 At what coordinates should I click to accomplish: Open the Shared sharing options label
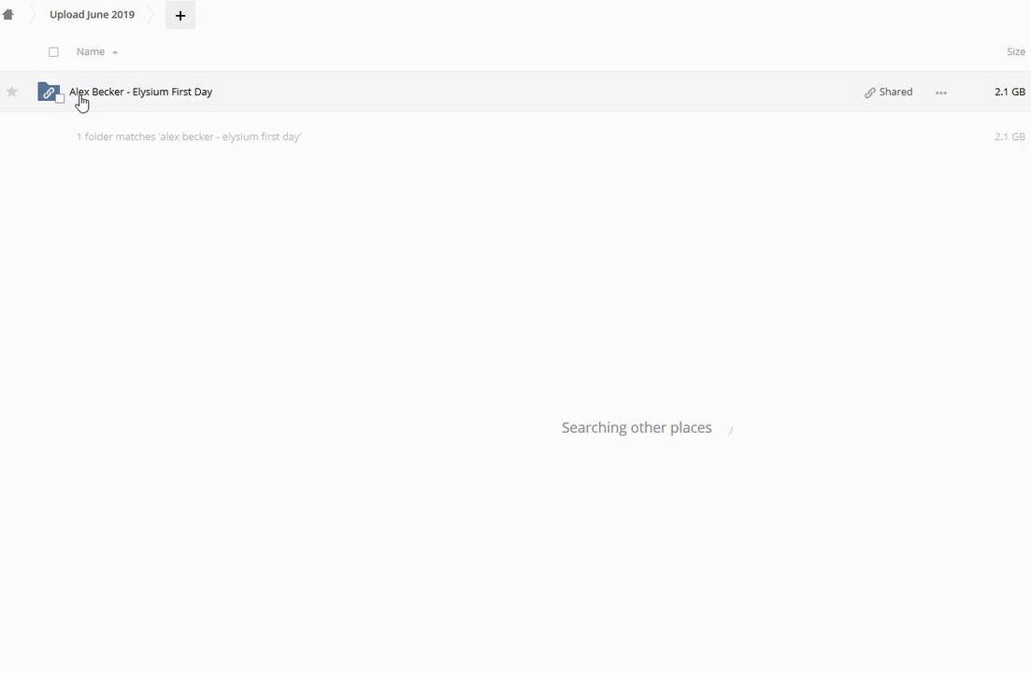pyautogui.click(x=895, y=92)
